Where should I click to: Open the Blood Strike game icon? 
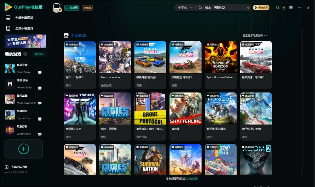[x=10, y=69]
